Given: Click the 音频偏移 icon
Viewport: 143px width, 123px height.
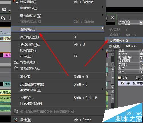Looking at the screenshot, I should [x=16, y=68].
